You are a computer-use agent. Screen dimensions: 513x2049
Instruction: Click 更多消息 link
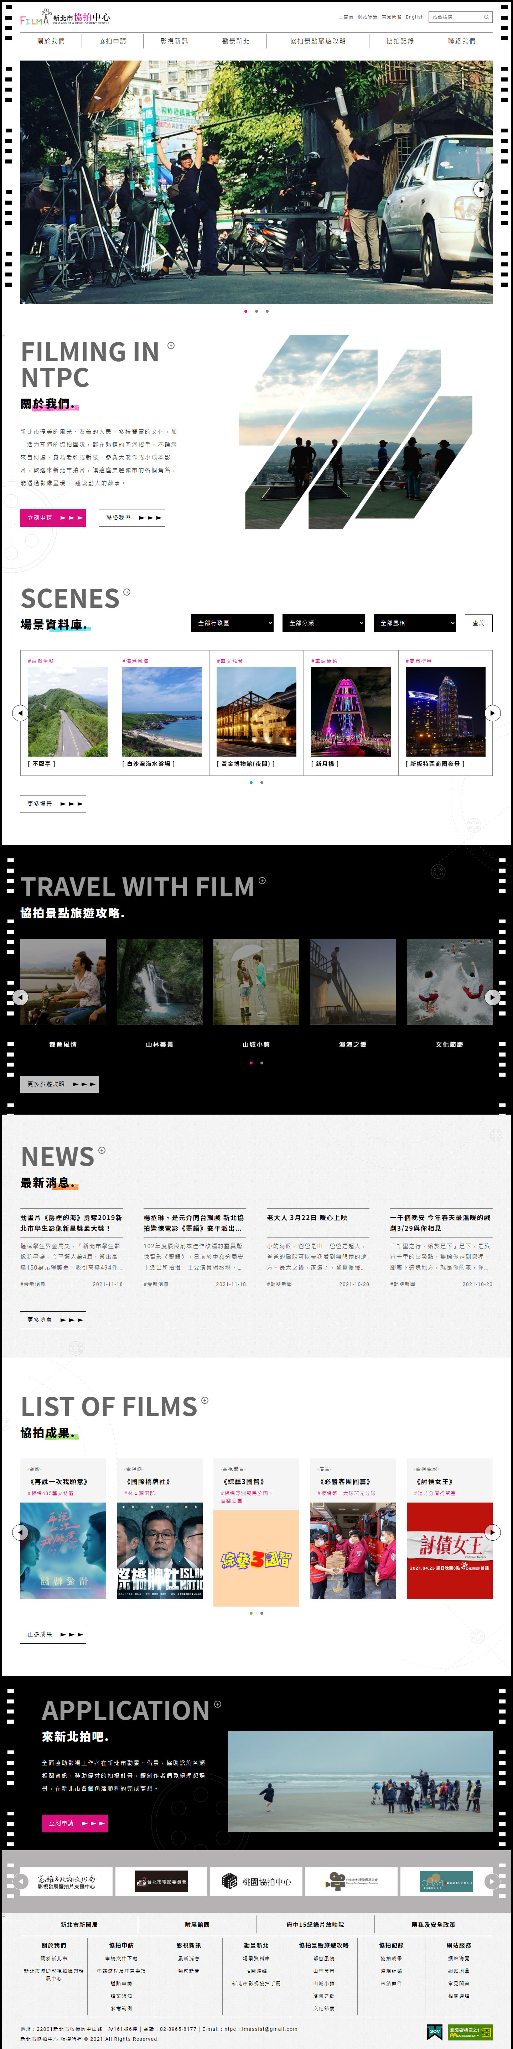click(53, 1319)
